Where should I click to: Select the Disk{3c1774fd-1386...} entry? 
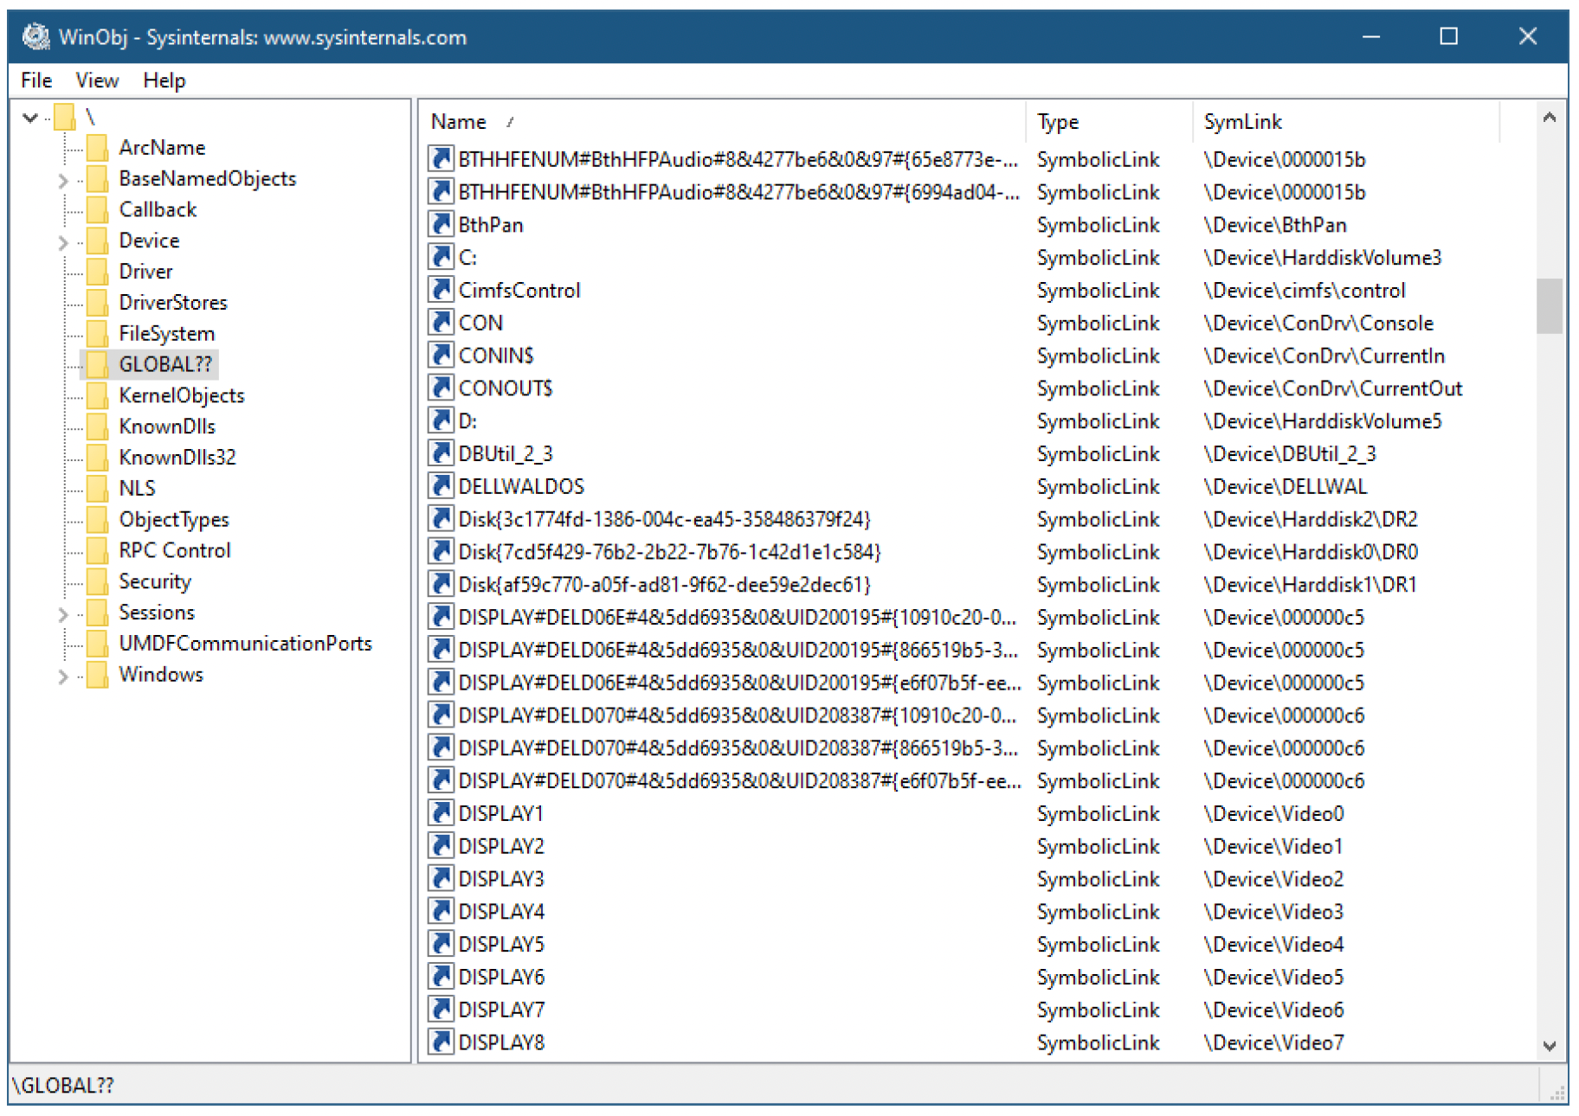[664, 519]
